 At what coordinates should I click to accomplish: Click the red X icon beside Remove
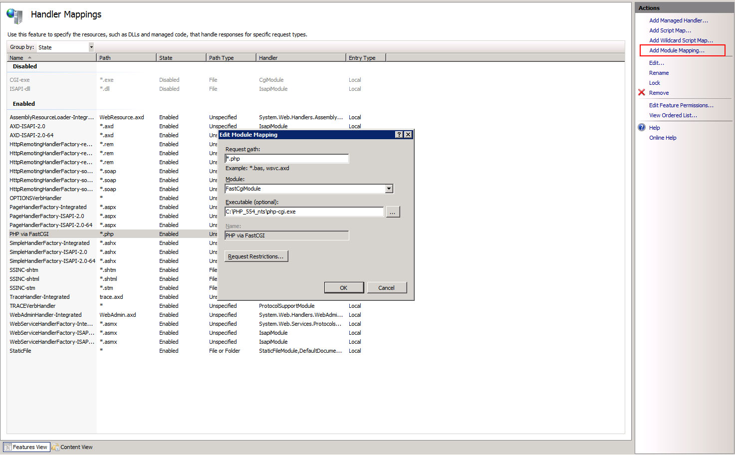click(642, 92)
